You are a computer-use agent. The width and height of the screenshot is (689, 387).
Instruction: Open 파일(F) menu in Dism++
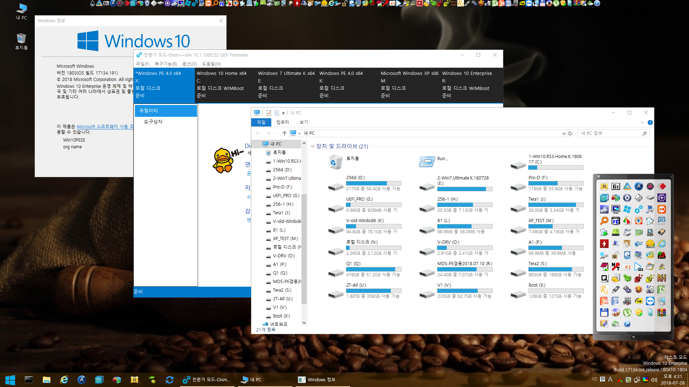142,64
